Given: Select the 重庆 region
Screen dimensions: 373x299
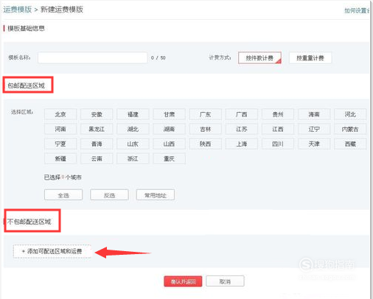Looking at the screenshot, I should pos(169,158).
